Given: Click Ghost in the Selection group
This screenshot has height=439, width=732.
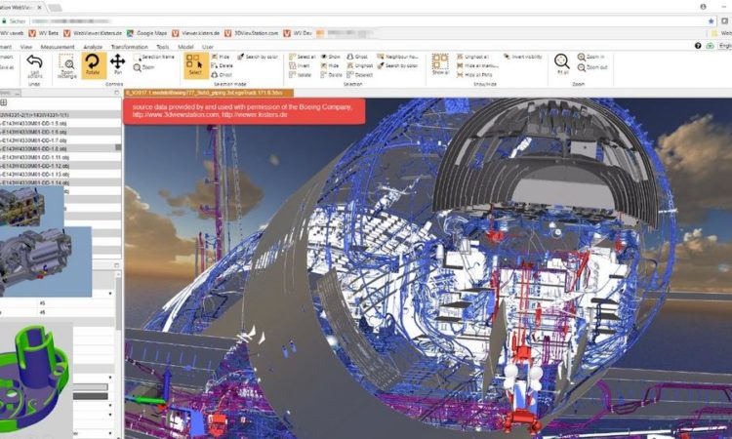Looking at the screenshot, I should [x=357, y=57].
